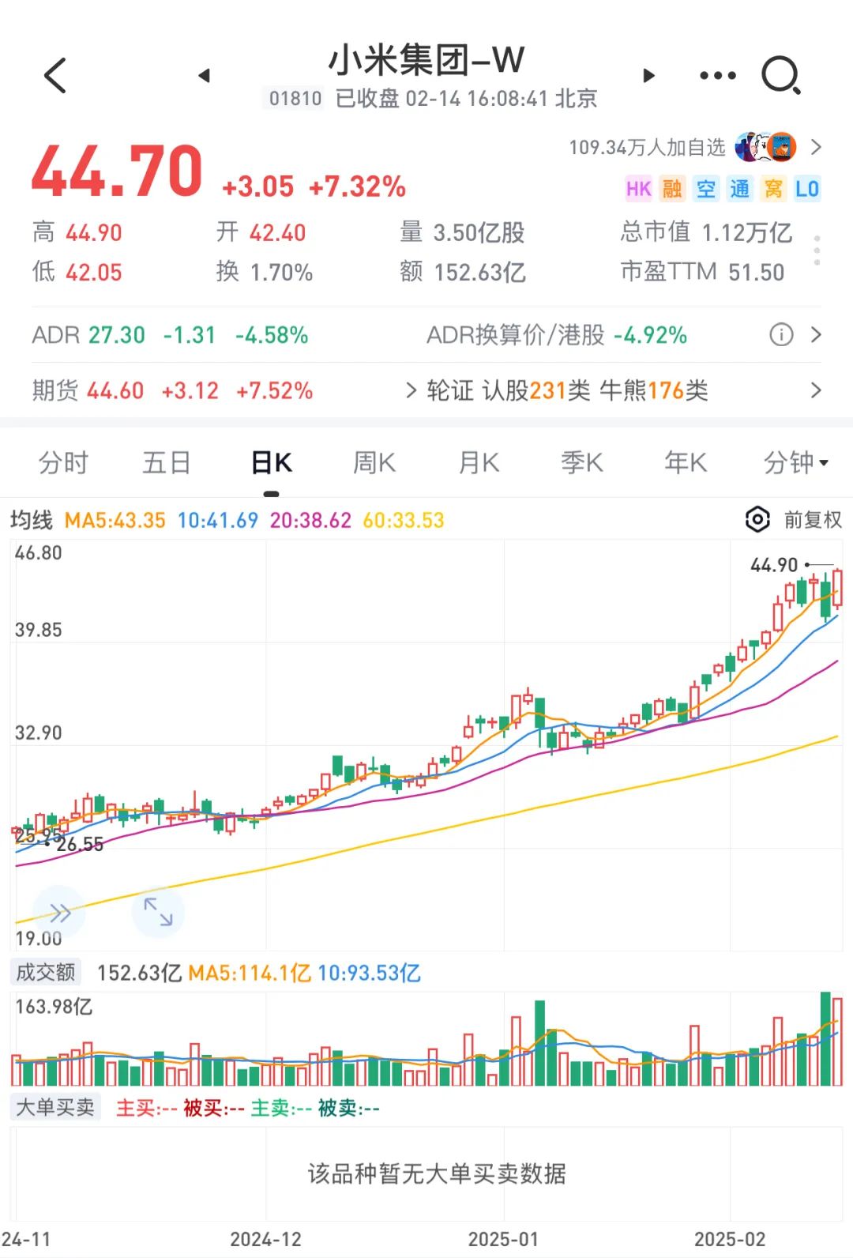Tap the 量 3.50亿股 volume value
Image resolution: width=853 pixels, height=1258 pixels.
coord(463,232)
